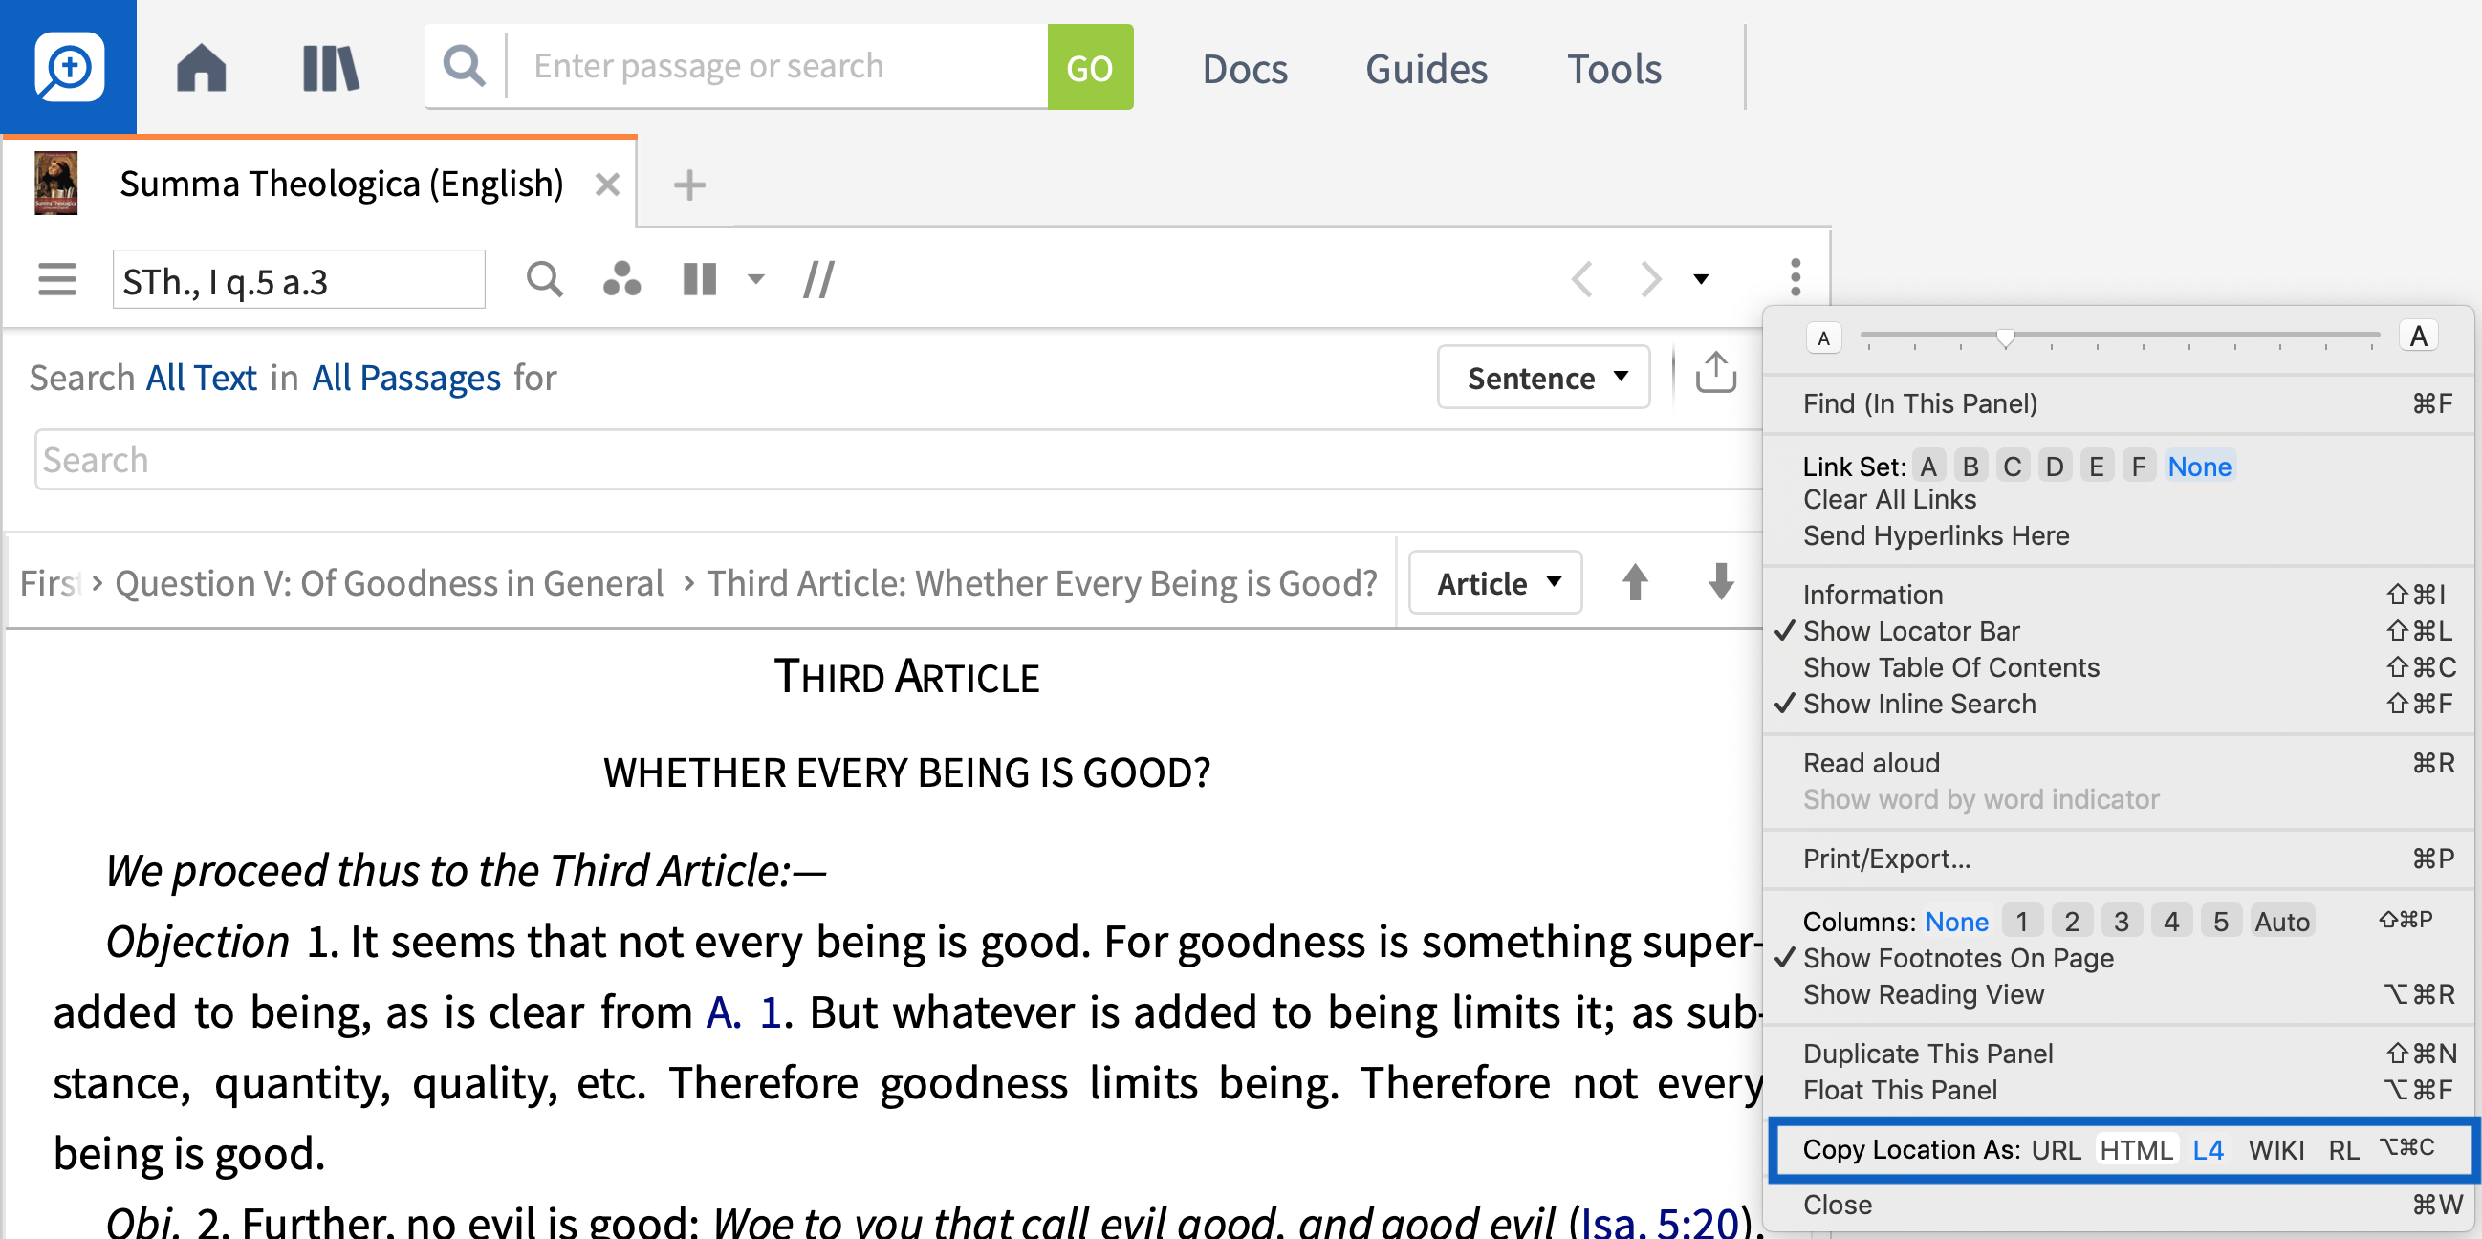Open the visual filters three-dots icon

tap(621, 279)
